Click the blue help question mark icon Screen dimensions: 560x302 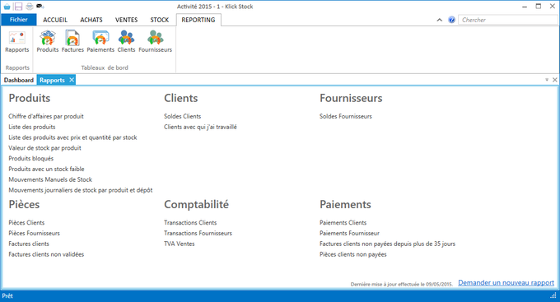click(x=452, y=20)
